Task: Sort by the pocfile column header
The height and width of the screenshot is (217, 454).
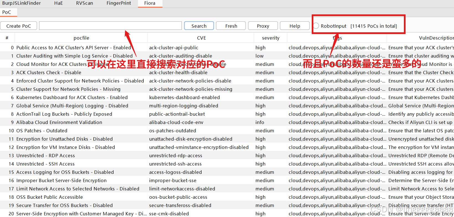Action: [81, 38]
